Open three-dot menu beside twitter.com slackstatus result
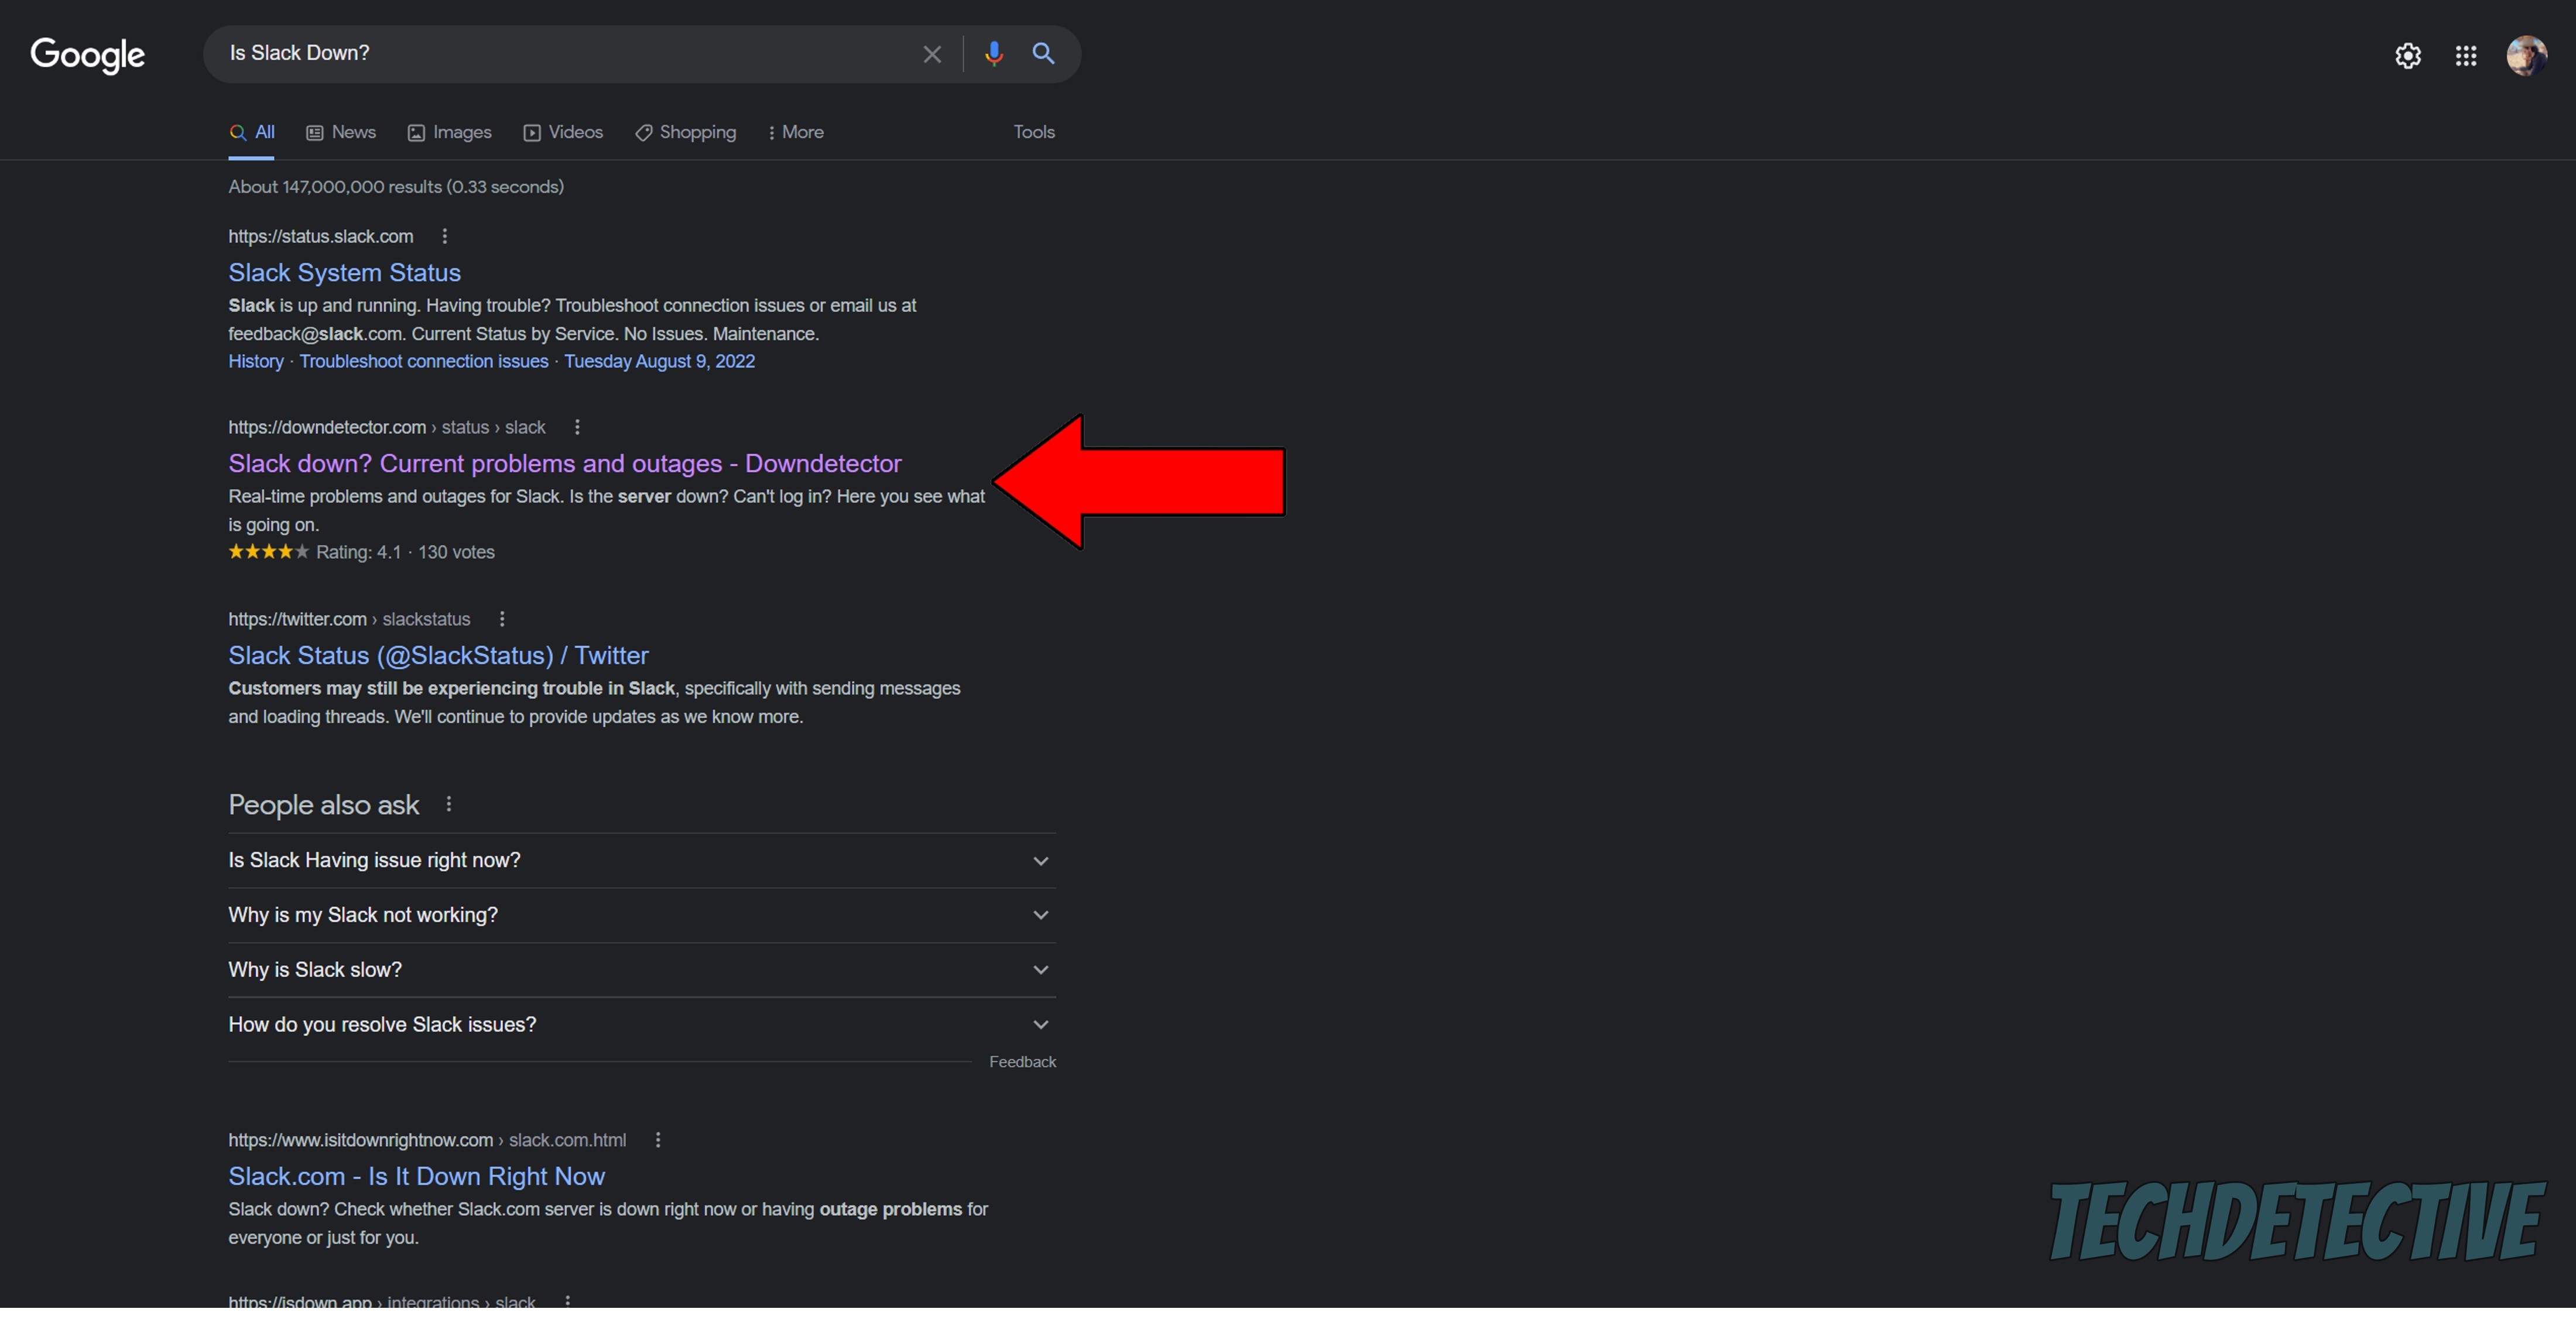2576x1333 pixels. click(x=502, y=620)
